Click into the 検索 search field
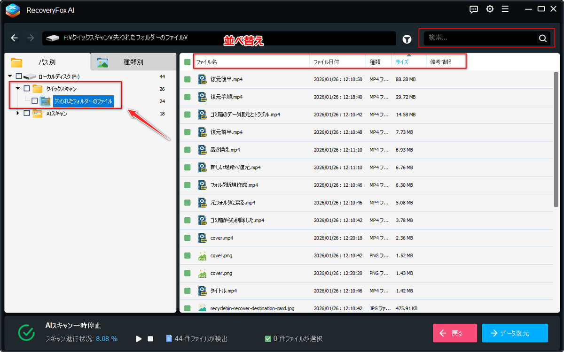 coord(480,38)
